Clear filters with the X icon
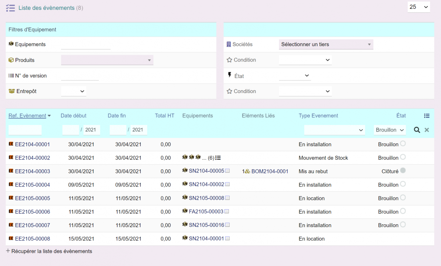Image resolution: width=441 pixels, height=266 pixels. (427, 130)
